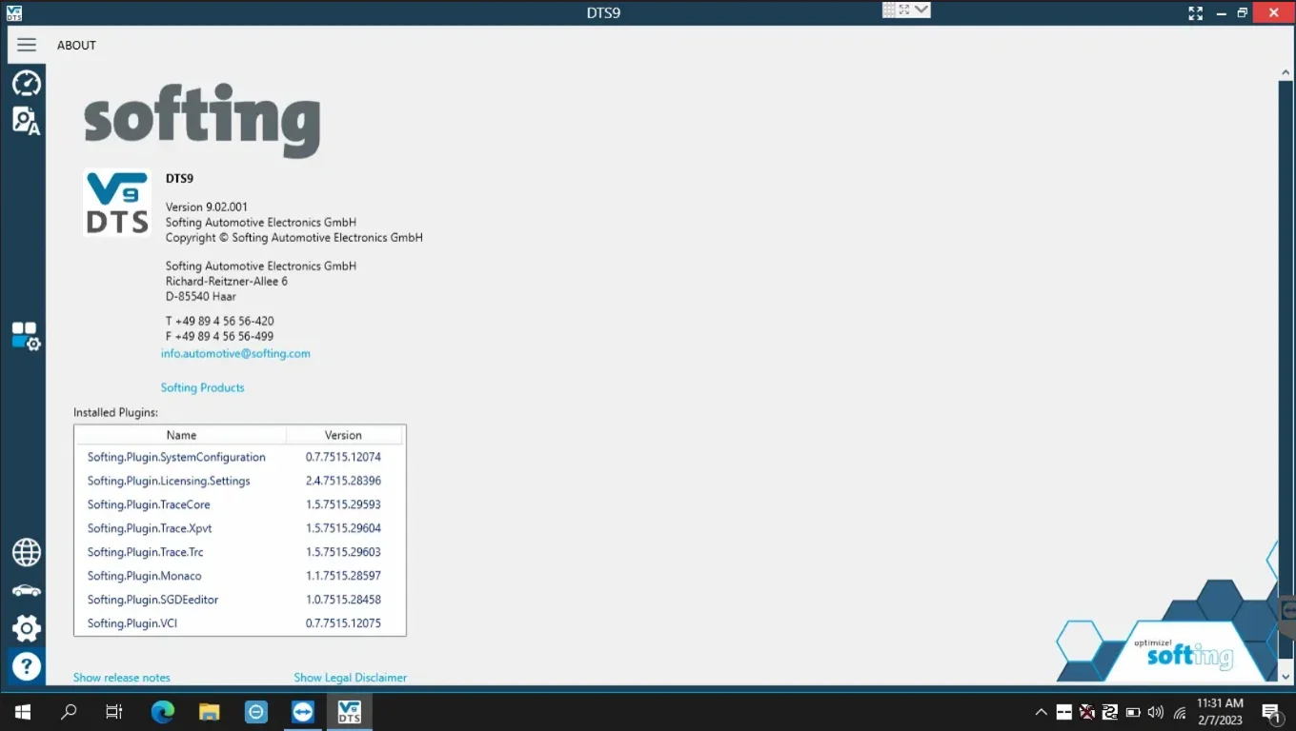Open the Softing Products link

[202, 387]
